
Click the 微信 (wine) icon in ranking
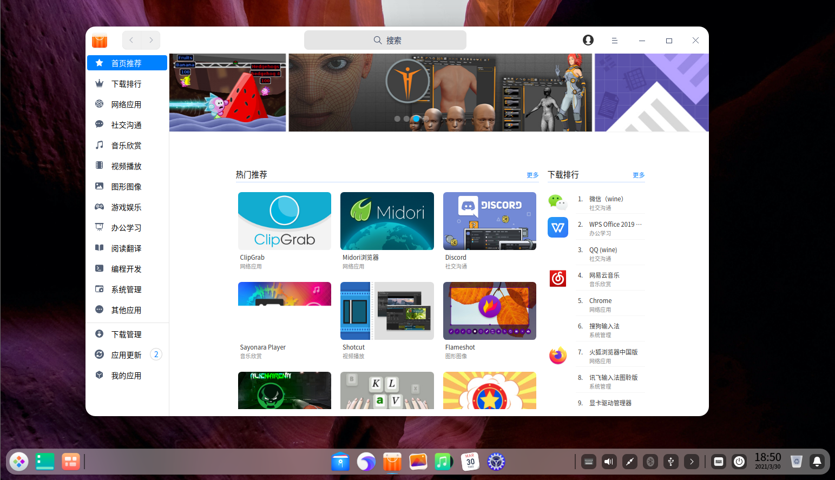point(558,202)
